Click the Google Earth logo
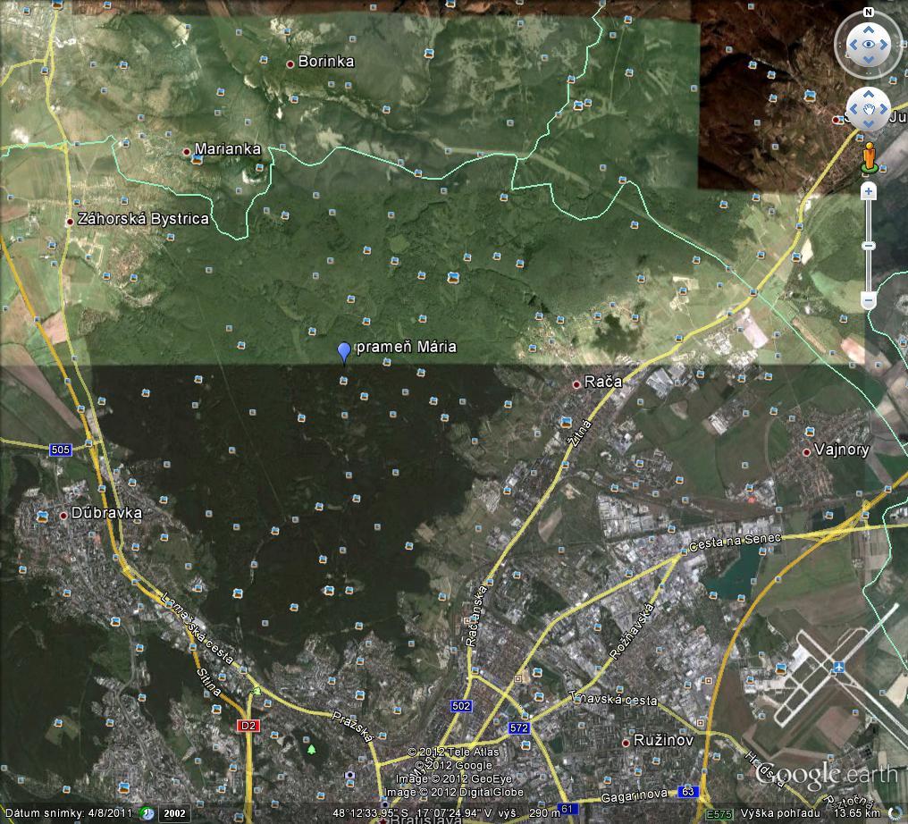This screenshot has width=908, height=824. (x=827, y=775)
